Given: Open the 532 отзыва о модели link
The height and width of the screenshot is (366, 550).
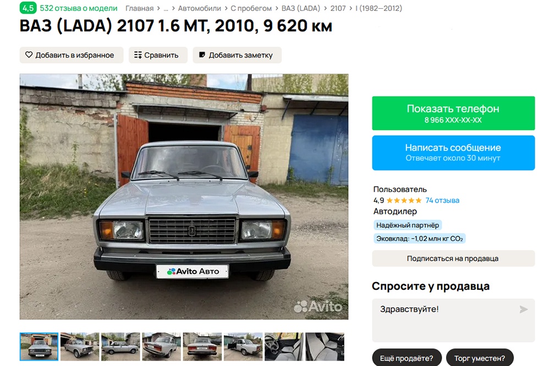Looking at the screenshot, I should click(x=79, y=8).
